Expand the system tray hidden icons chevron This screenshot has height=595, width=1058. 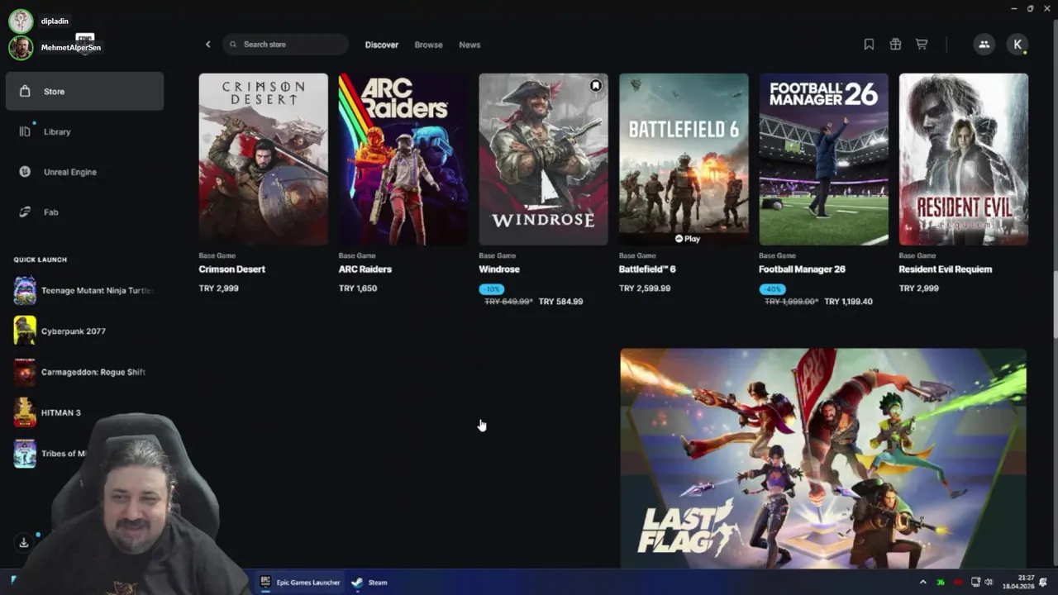[x=923, y=583]
